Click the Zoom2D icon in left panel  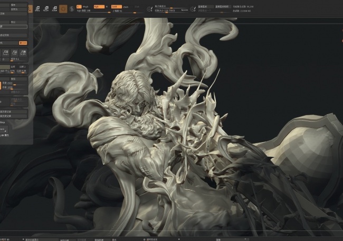pyautogui.click(x=6, y=53)
